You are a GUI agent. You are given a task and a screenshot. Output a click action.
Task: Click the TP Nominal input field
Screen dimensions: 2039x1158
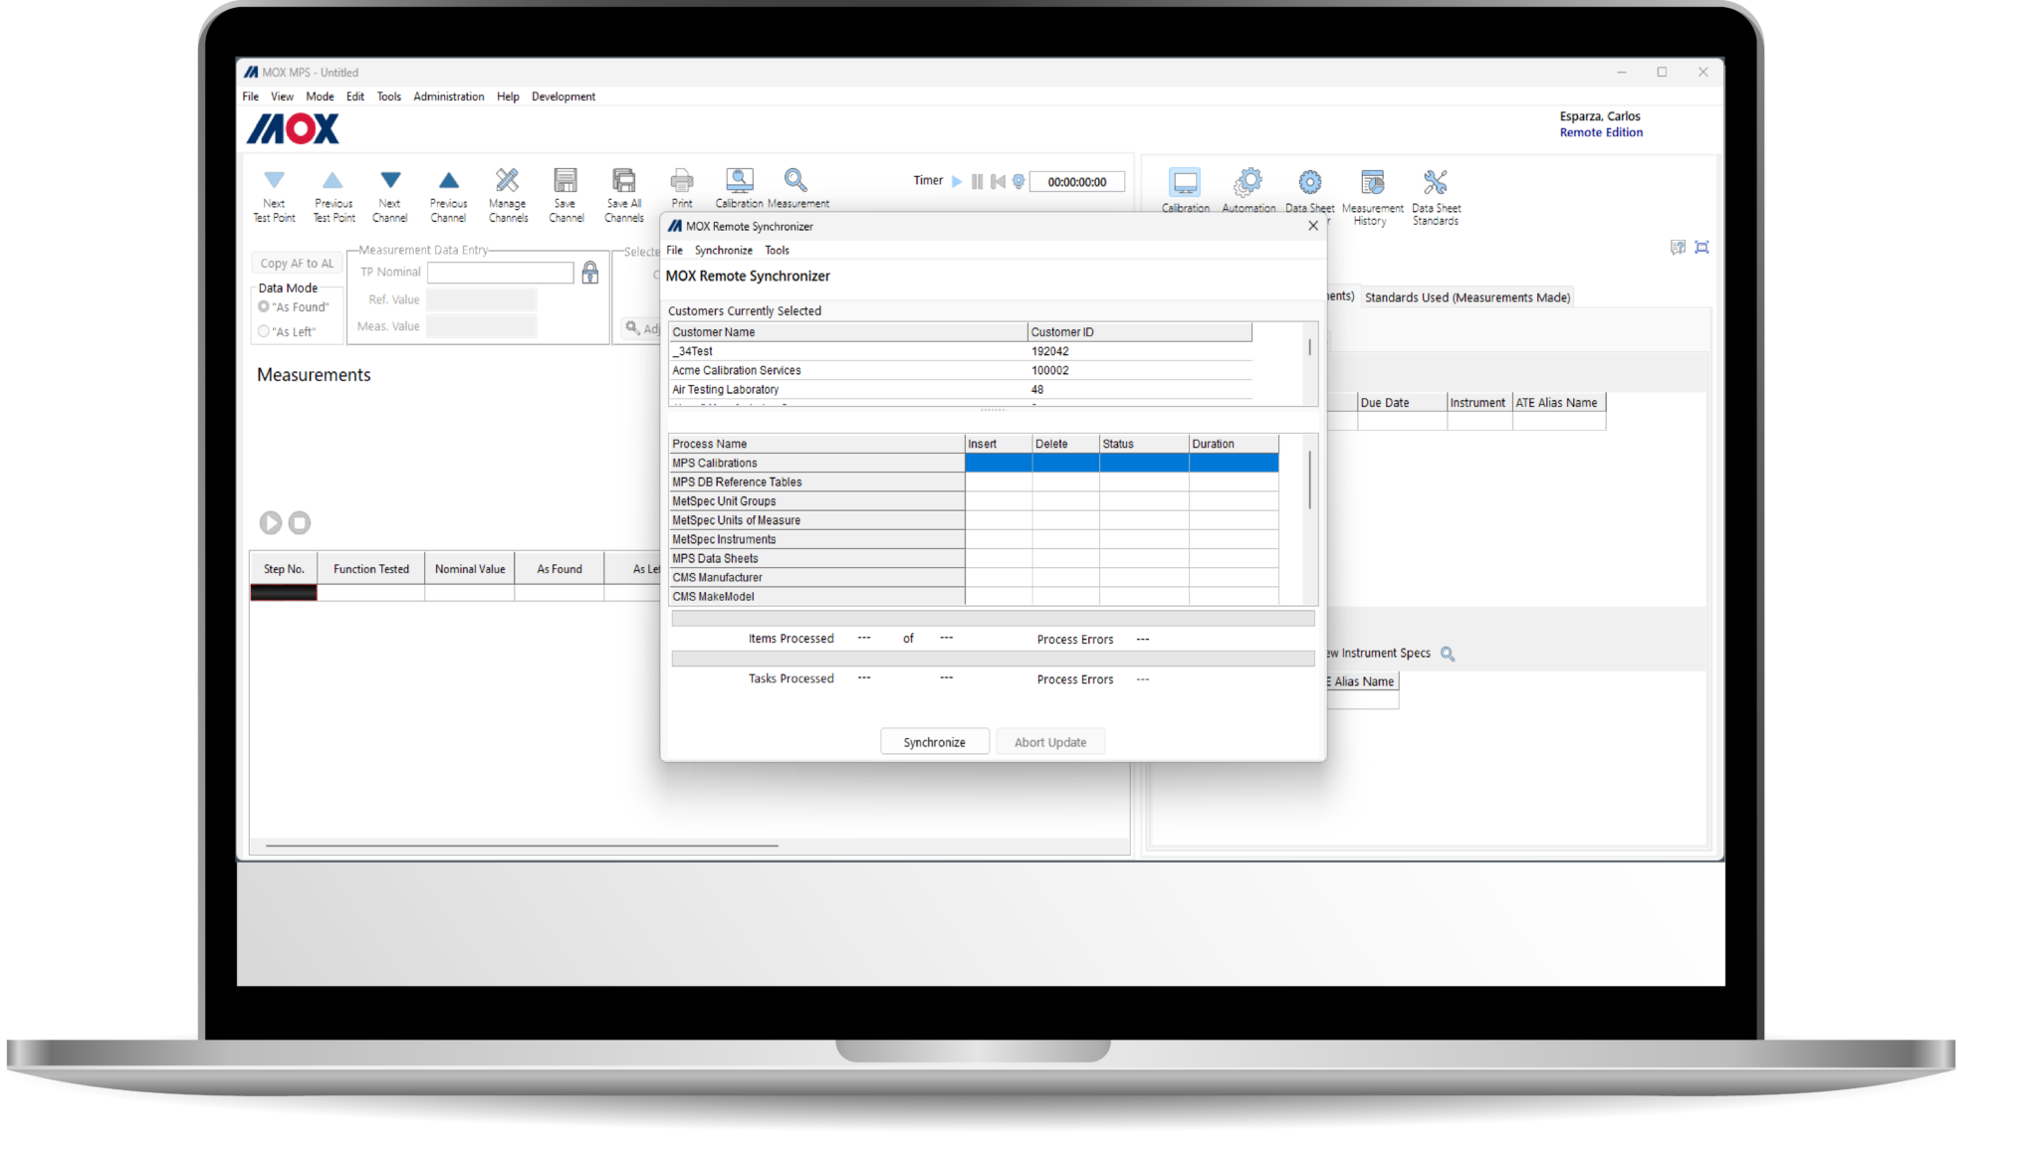coord(500,273)
